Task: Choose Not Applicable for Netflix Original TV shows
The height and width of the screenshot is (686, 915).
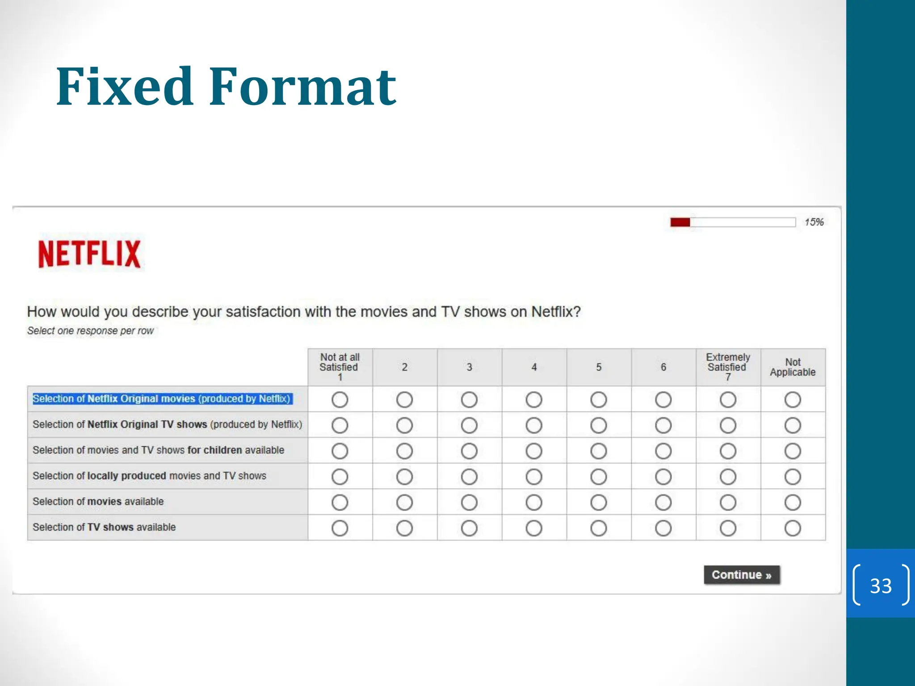Action: click(793, 425)
